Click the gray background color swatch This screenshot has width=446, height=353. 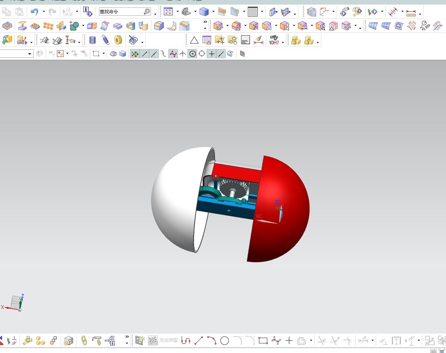(x=253, y=12)
